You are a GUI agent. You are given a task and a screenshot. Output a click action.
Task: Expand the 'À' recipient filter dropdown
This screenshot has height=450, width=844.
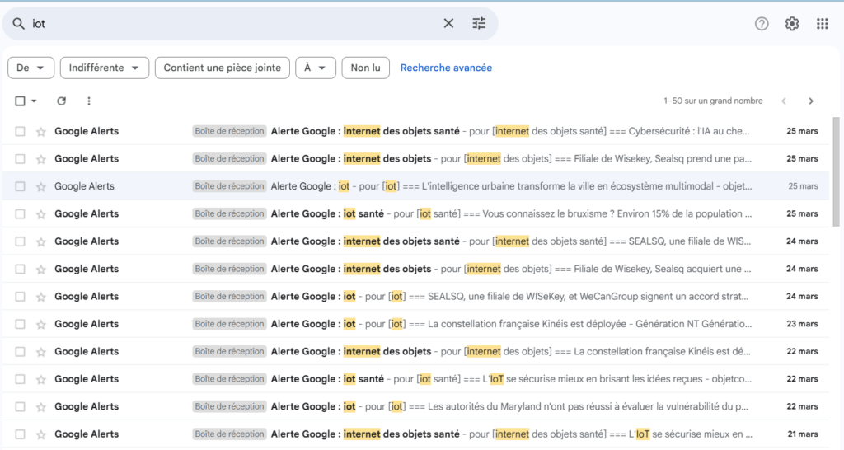[x=315, y=68]
